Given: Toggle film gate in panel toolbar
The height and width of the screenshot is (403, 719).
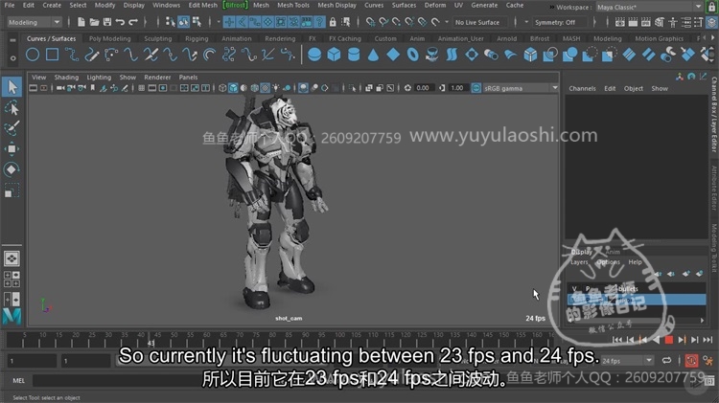Looking at the screenshot, I should 152,88.
